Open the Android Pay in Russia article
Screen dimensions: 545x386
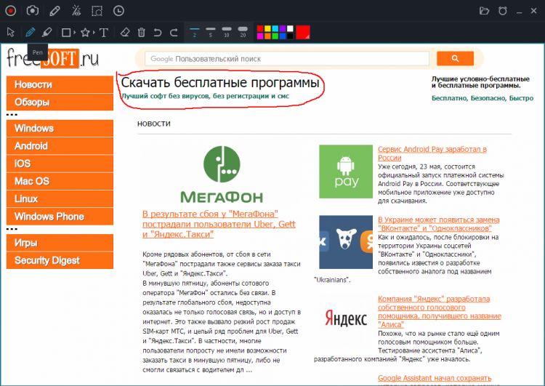(432, 153)
